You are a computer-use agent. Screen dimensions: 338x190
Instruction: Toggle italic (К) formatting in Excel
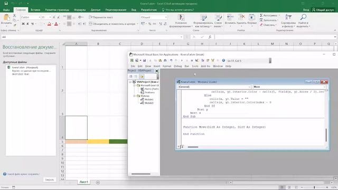coord(27,24)
